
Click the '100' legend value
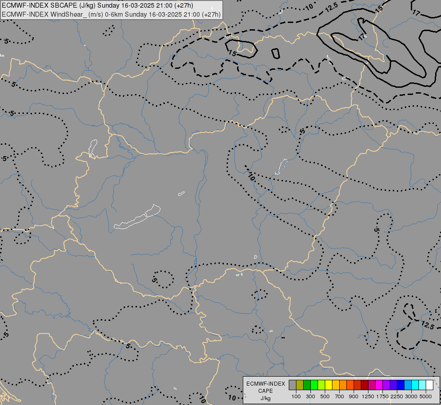click(x=296, y=396)
